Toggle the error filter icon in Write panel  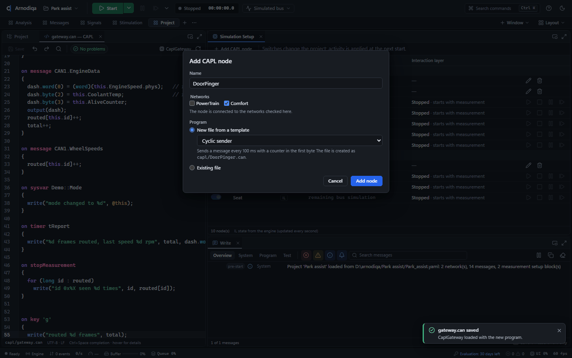coord(306,255)
